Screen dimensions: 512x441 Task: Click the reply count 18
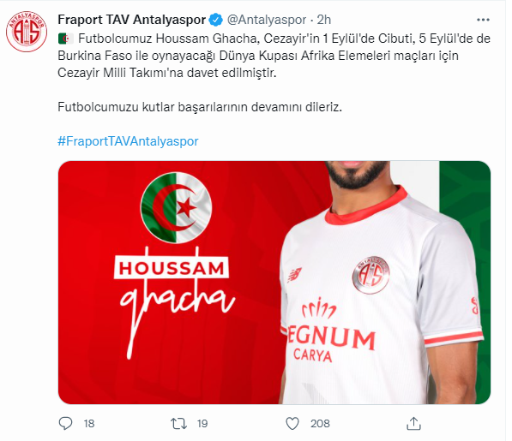coord(89,423)
